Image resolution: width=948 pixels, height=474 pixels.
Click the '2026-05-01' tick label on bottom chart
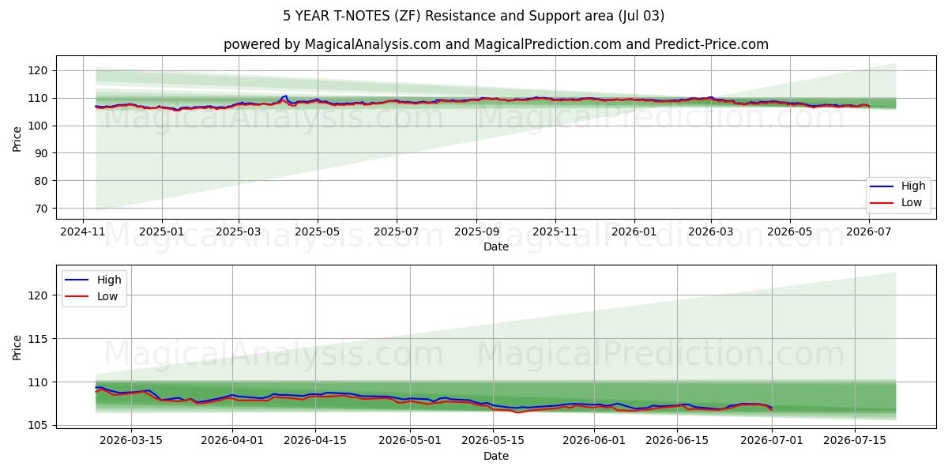coord(410,441)
